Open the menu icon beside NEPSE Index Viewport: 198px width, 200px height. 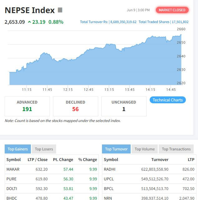coord(60,10)
